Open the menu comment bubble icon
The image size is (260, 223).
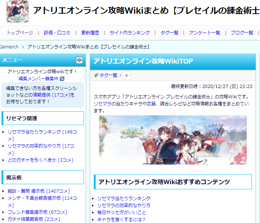(x=79, y=60)
